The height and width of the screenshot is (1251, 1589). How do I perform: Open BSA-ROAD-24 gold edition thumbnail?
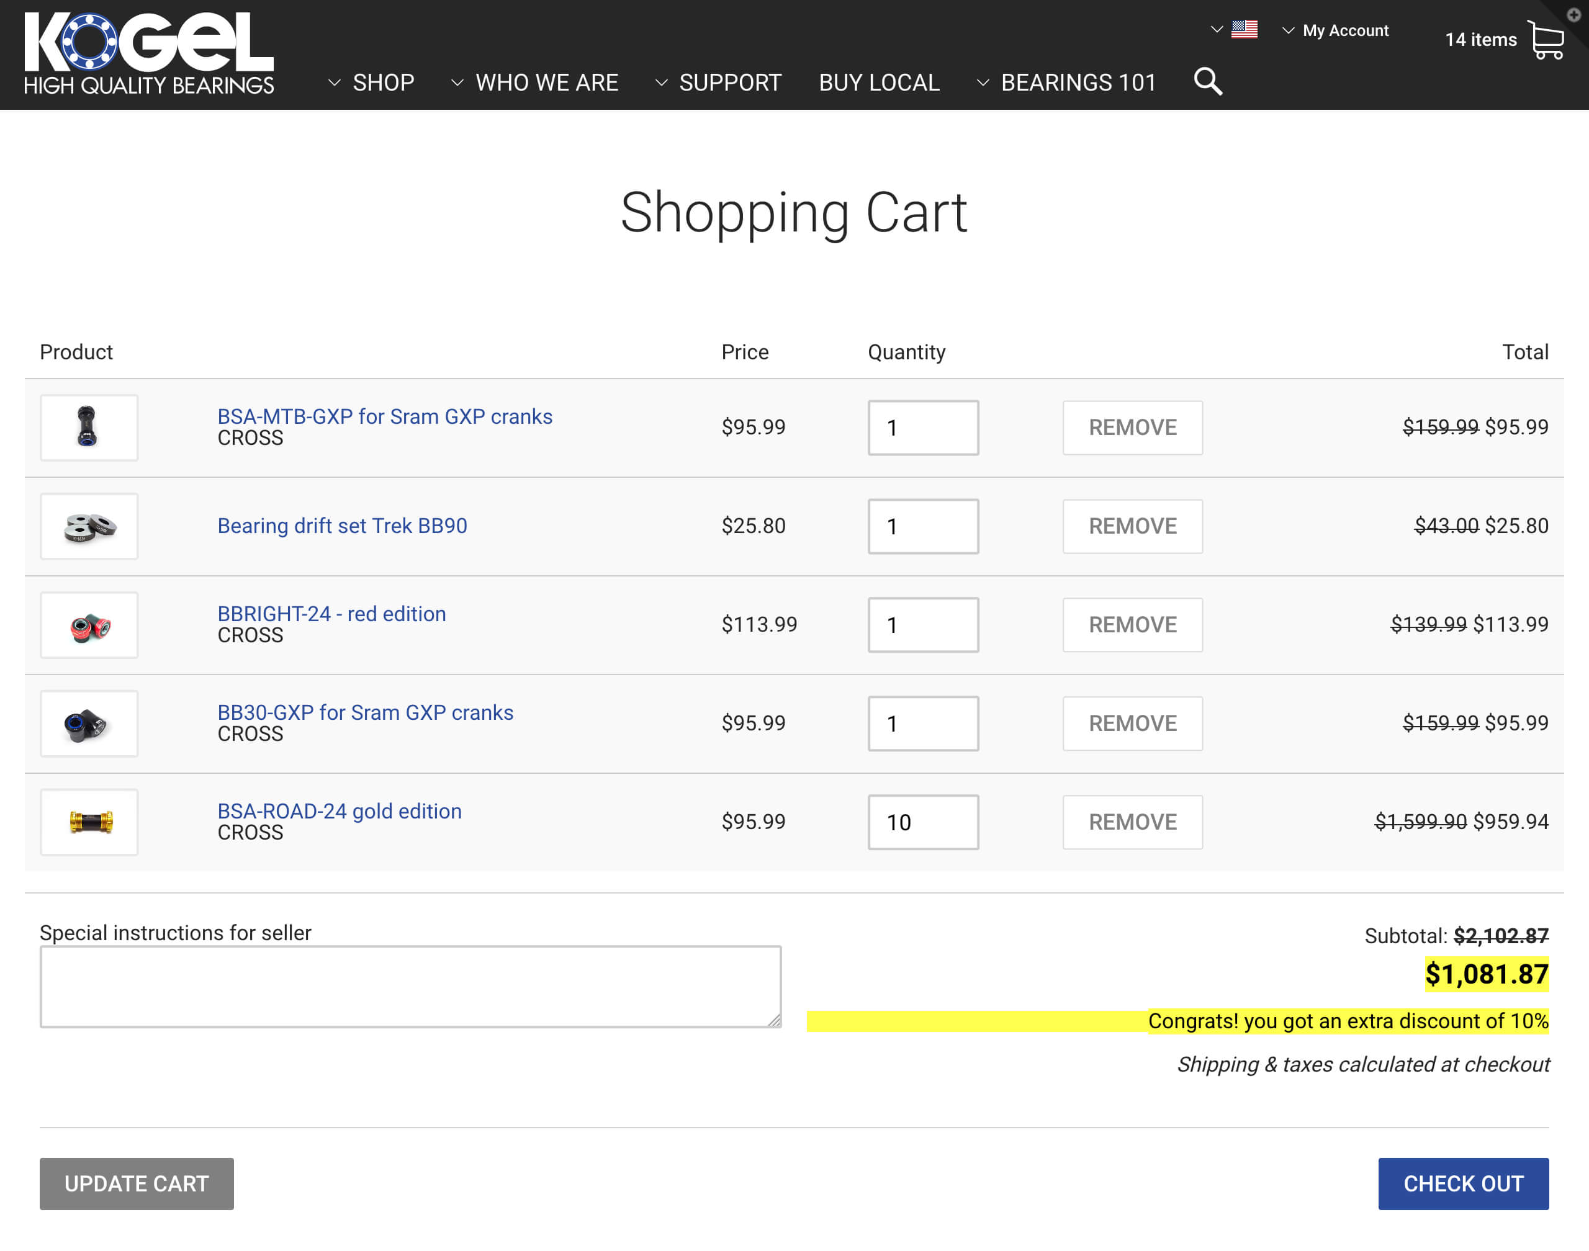89,822
